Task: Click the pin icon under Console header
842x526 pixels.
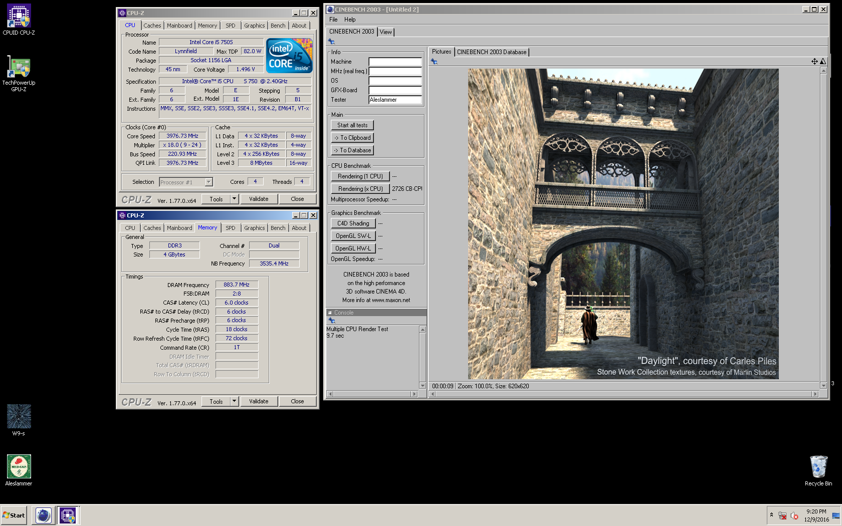Action: pyautogui.click(x=331, y=320)
